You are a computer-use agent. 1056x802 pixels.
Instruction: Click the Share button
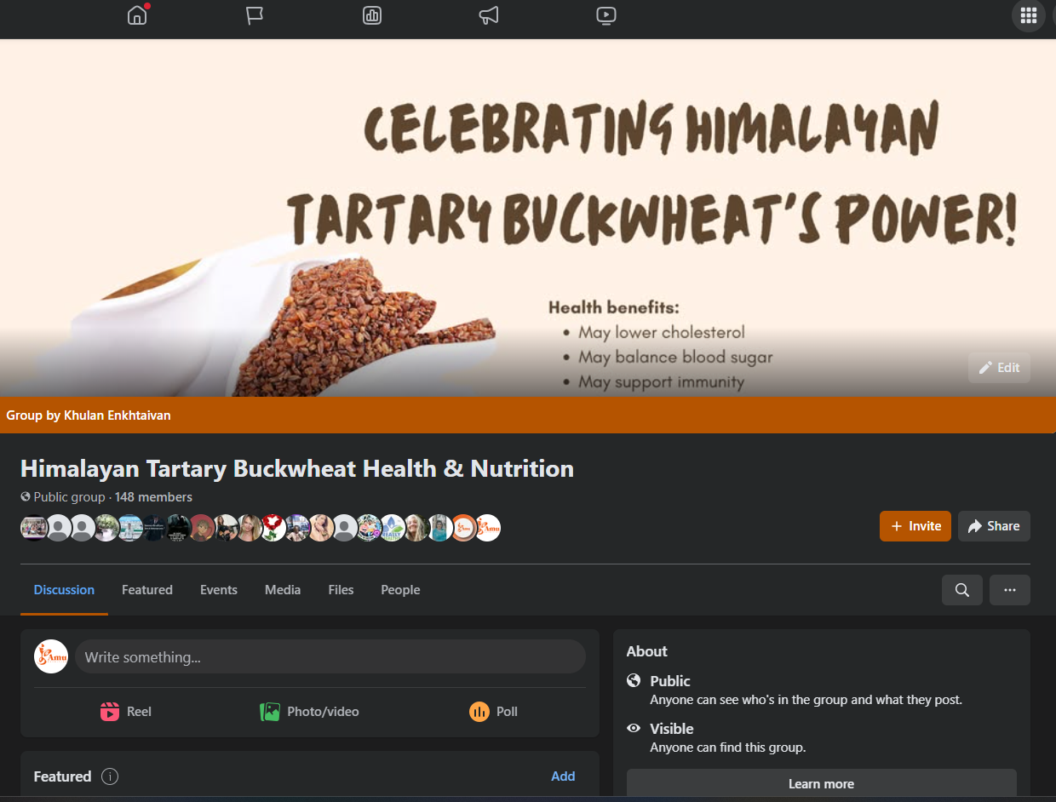pyautogui.click(x=994, y=526)
